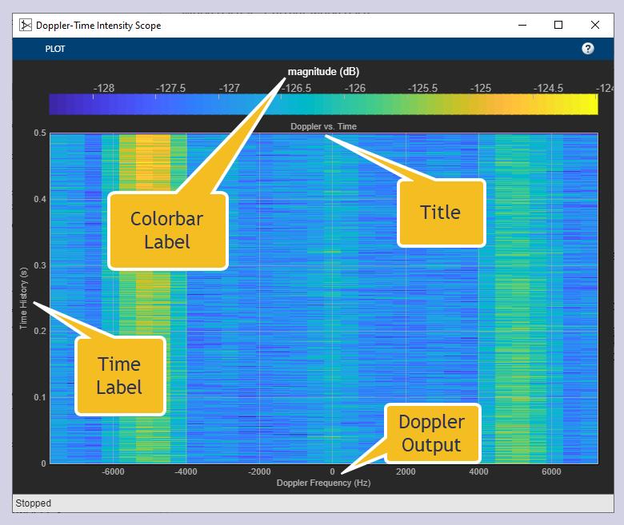Image resolution: width=624 pixels, height=525 pixels.
Task: Click the -124.5 colorbar tick value
Action: 548,88
